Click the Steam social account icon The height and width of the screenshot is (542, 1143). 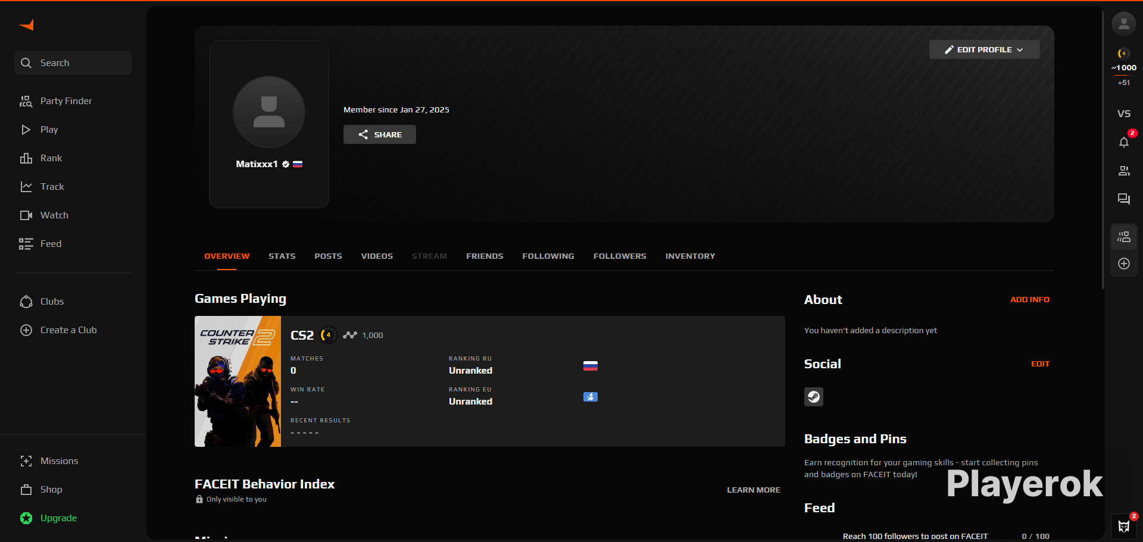813,397
